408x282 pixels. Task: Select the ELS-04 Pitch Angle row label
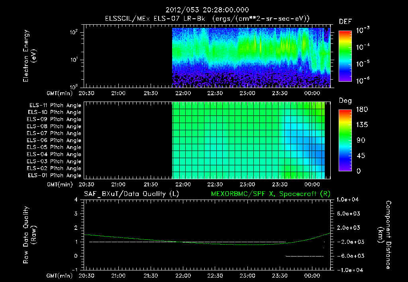click(x=54, y=155)
